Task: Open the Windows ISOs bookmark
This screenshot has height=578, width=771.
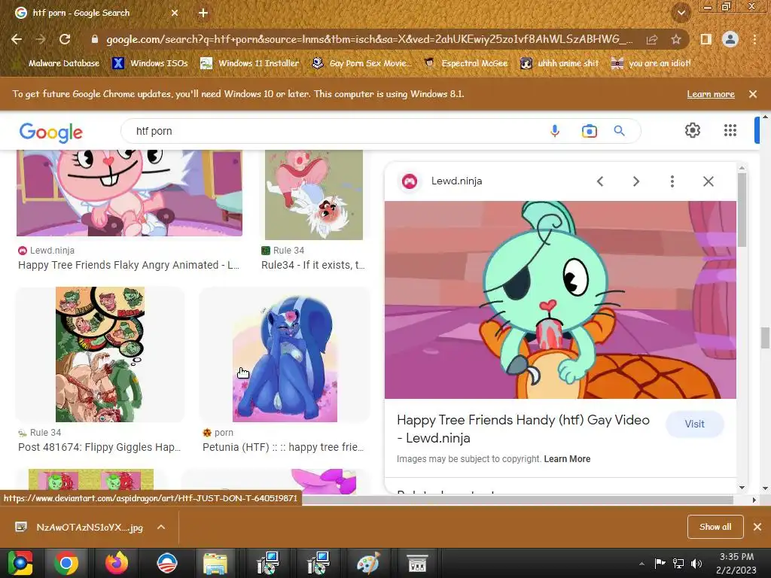Action: (151, 63)
